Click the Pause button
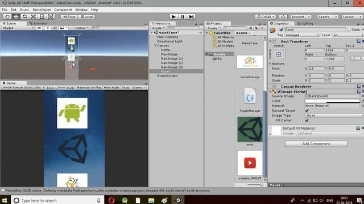Image resolution: width=364 pixels, height=204 pixels. click(x=183, y=16)
